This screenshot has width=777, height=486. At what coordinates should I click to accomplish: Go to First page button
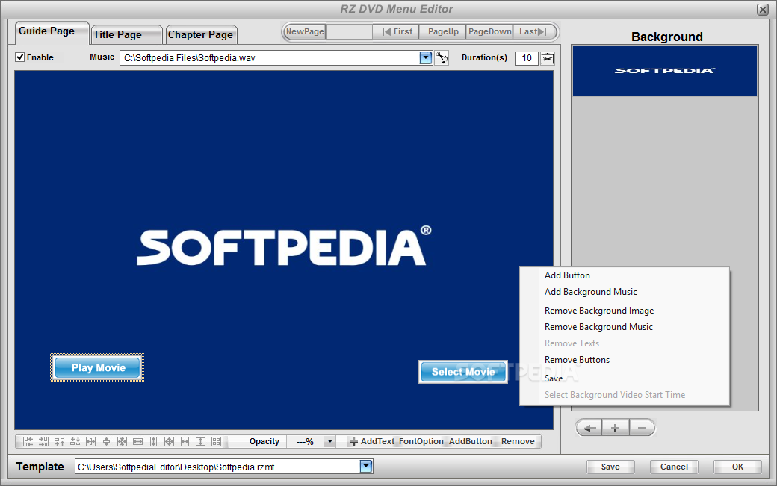click(397, 31)
